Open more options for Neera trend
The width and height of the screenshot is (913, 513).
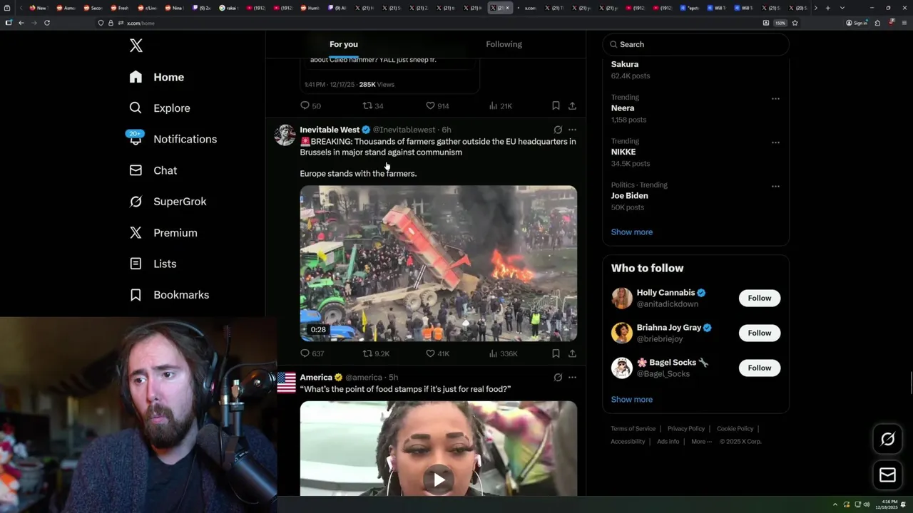pyautogui.click(x=775, y=98)
